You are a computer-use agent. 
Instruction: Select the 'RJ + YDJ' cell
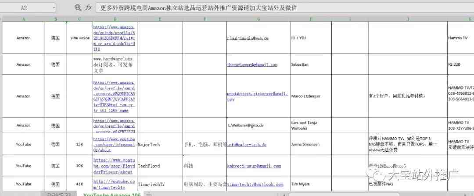click(311, 38)
